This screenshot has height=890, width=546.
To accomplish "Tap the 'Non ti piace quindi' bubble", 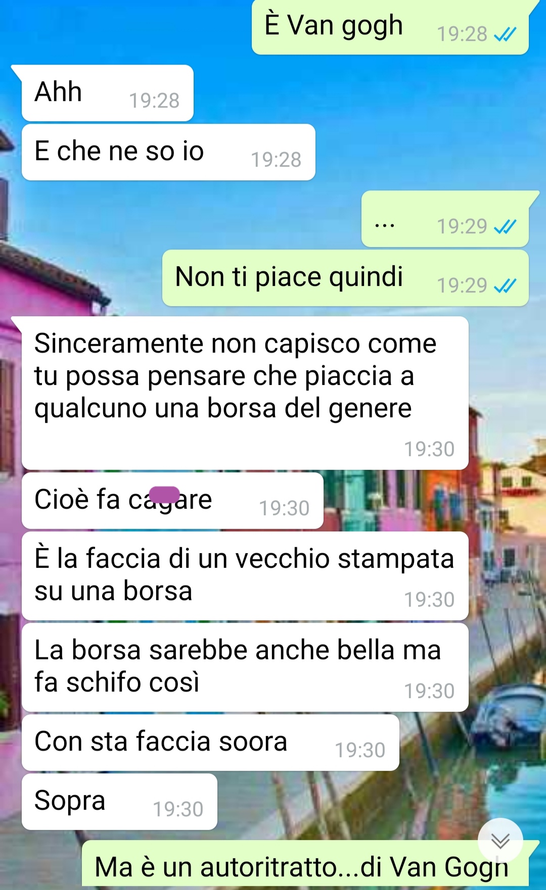I will point(345,278).
